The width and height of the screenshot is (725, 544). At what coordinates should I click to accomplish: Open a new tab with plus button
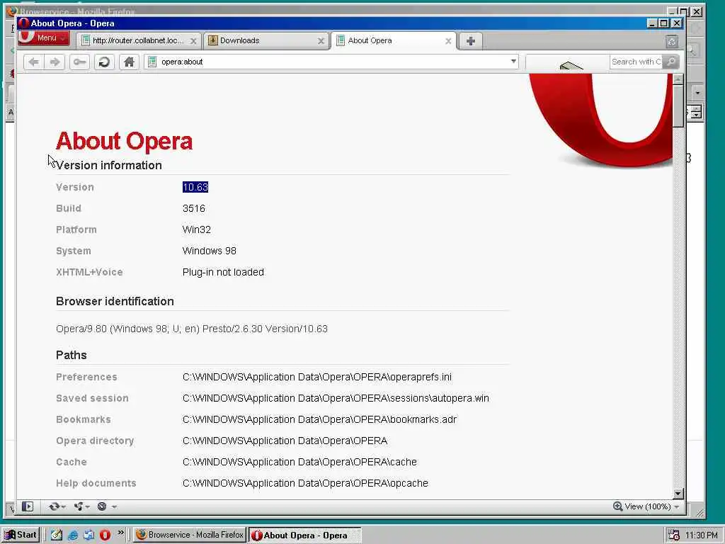click(471, 40)
